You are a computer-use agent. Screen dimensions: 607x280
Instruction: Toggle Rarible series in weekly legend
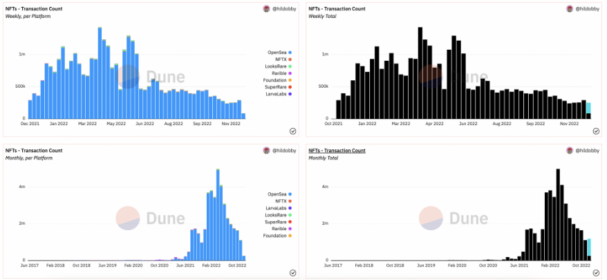(281, 73)
